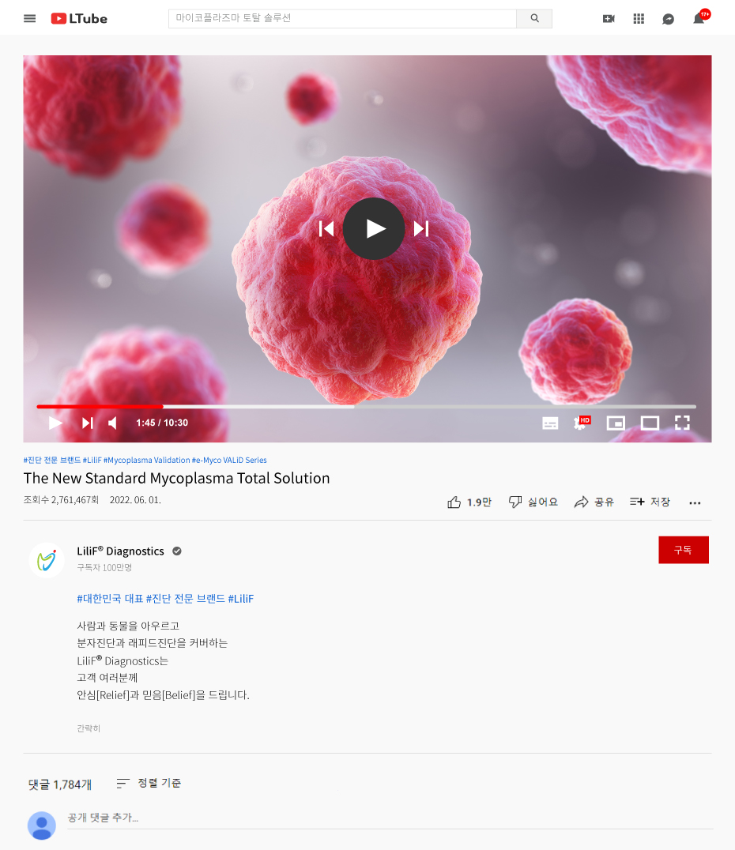Open the hamburger guide menu
Image resolution: width=735 pixels, height=850 pixels.
(30, 18)
